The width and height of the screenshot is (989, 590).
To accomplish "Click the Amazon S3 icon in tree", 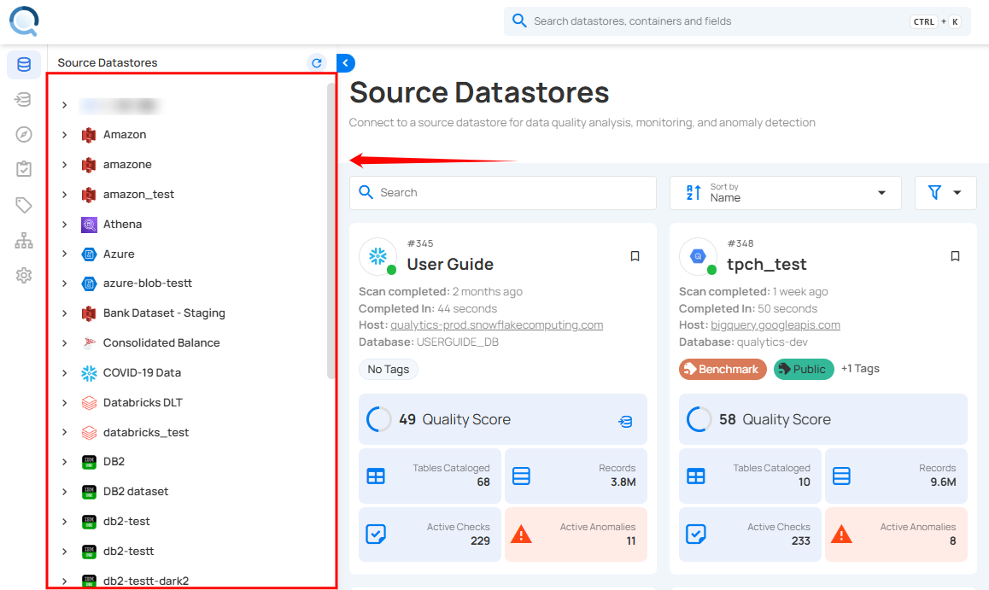I will (89, 135).
